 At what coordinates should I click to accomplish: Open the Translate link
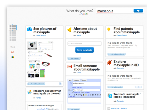120,101
